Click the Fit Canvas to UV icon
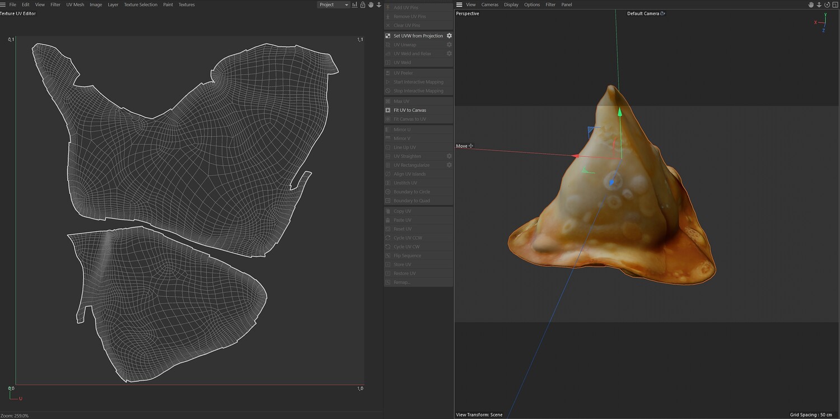The image size is (840, 419). (388, 119)
